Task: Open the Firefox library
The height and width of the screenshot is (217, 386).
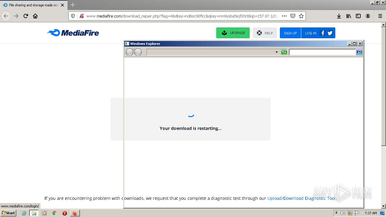Action: coord(349,16)
